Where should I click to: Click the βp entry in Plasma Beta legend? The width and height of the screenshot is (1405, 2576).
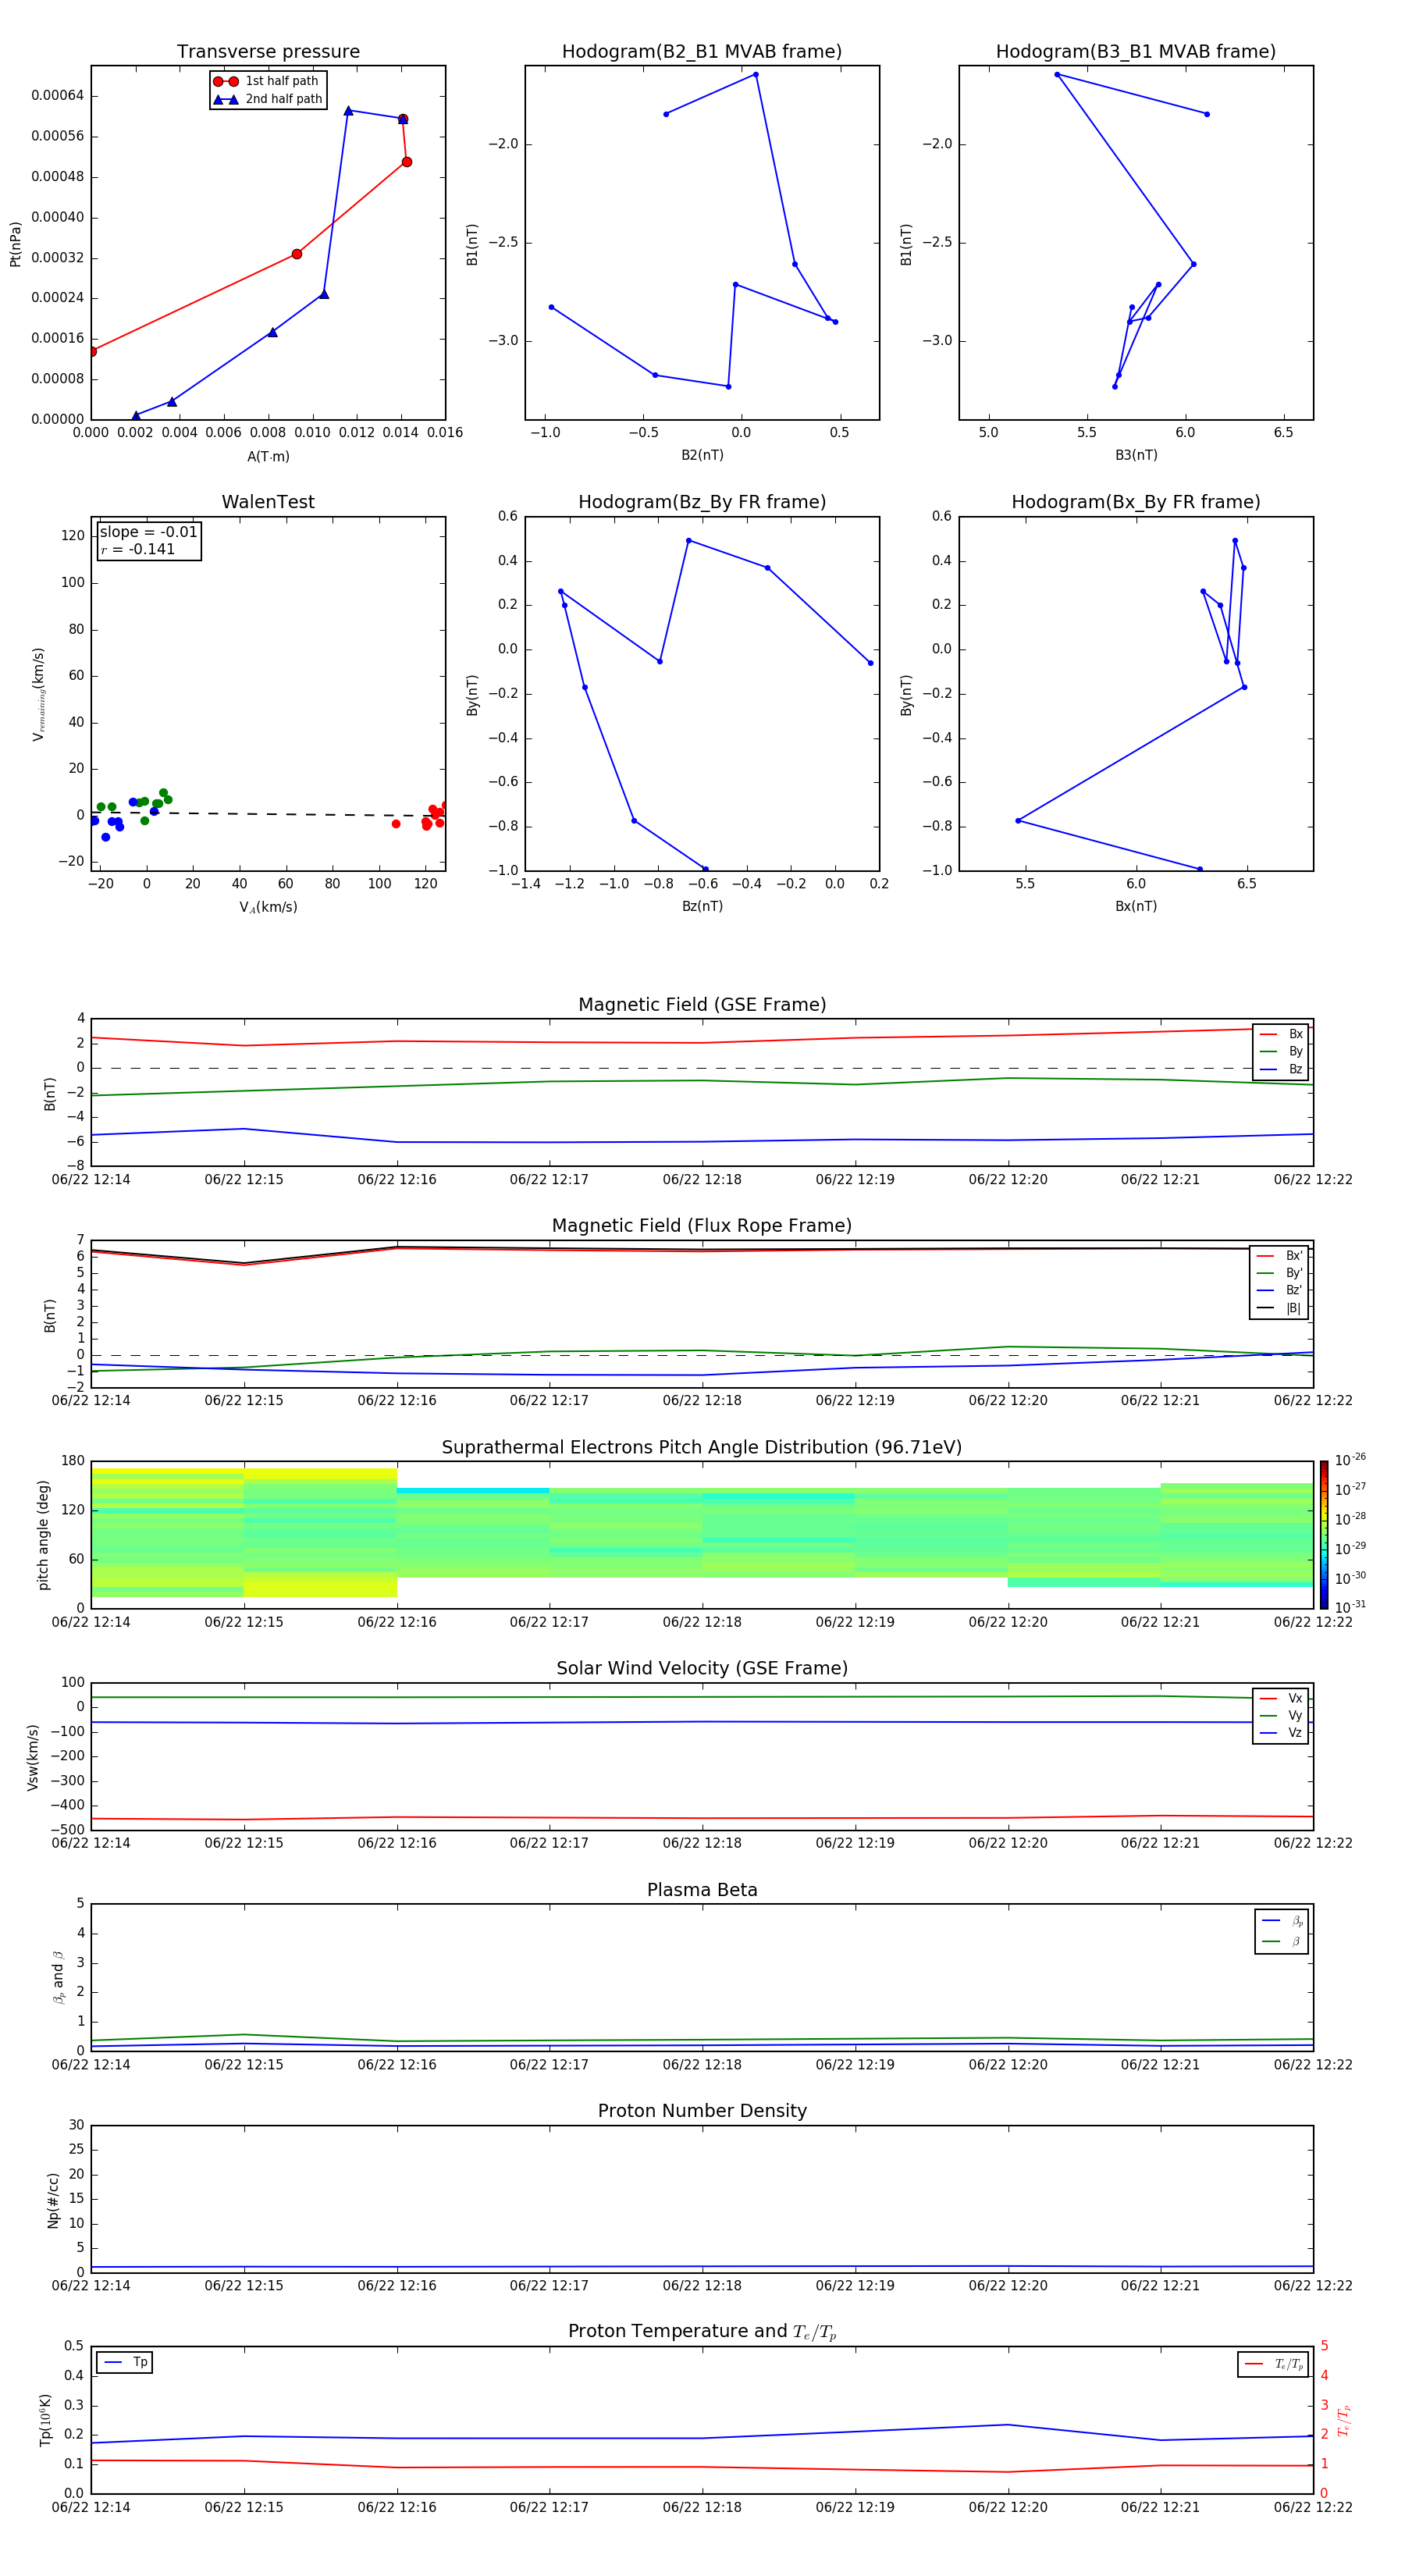(1282, 1921)
